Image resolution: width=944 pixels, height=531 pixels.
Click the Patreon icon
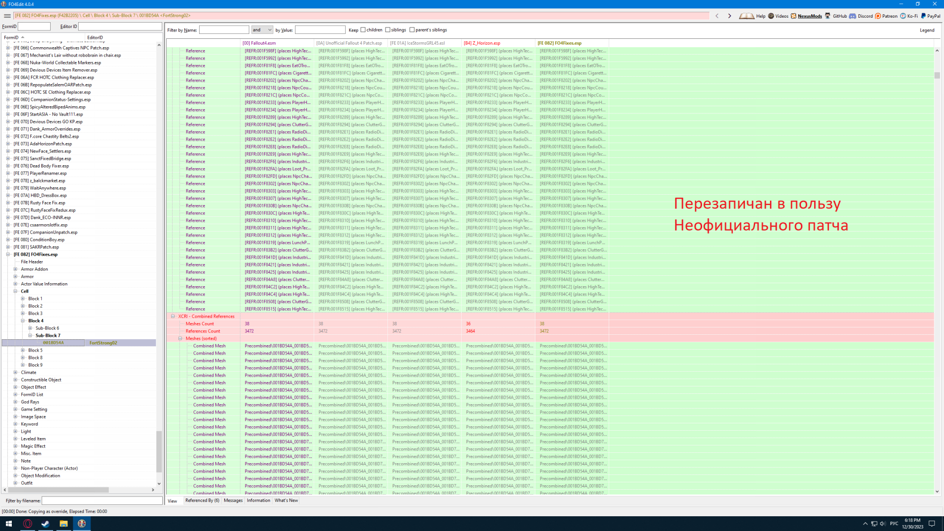tap(878, 16)
